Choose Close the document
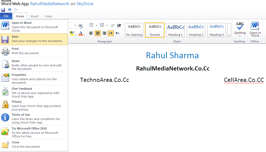Viewport: 266px width, 152px height. 34,145
